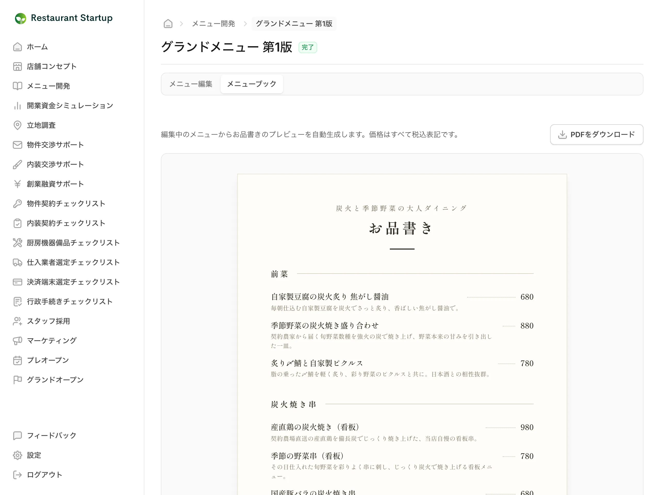This screenshot has width=660, height=495.
Task: Click the グランドオープン flag icon
Action: 17,380
